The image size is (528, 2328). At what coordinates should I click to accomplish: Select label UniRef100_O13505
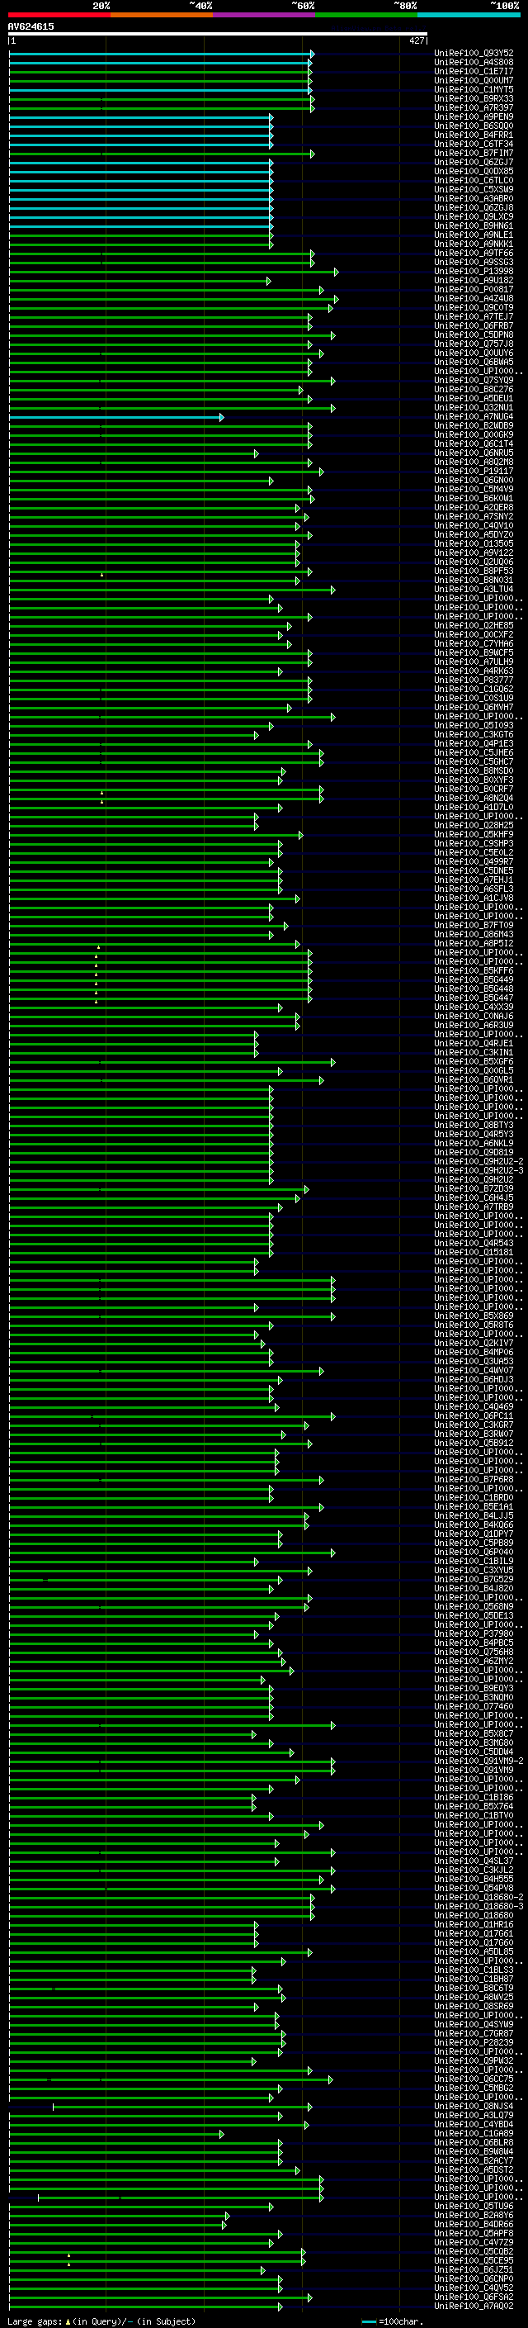click(474, 544)
